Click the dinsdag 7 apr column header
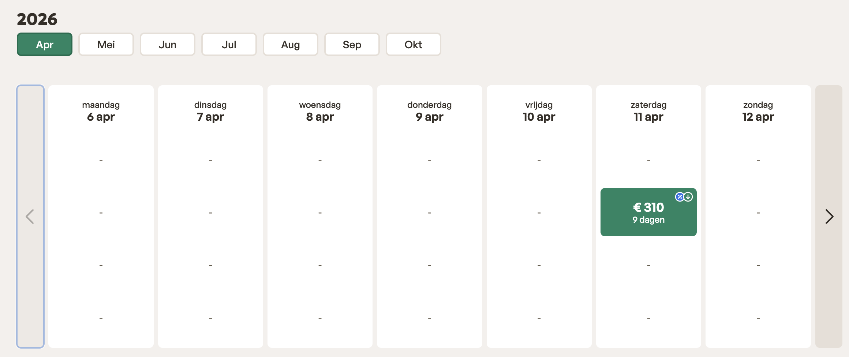 coord(210,111)
